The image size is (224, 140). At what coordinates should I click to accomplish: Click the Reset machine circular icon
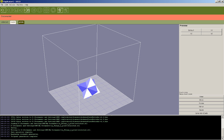(x=53, y=10)
